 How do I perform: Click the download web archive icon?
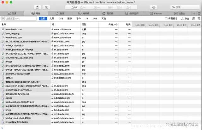coord(46,7)
